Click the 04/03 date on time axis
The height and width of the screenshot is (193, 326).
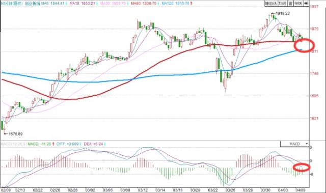pos(283,190)
